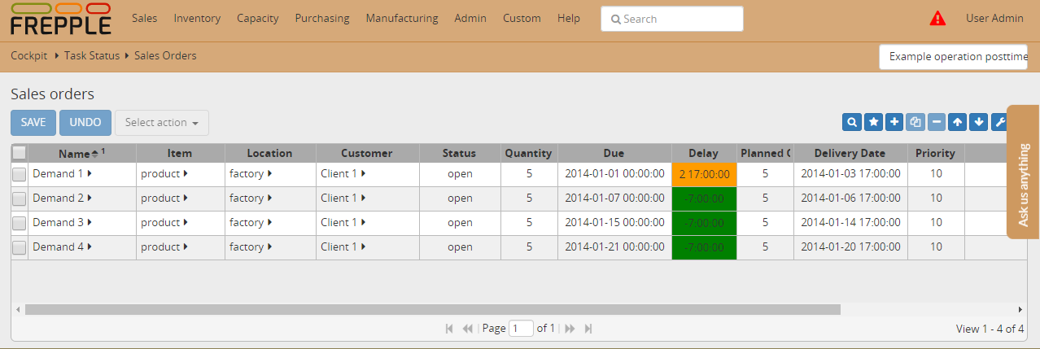Check the Demand 1 row checkbox

pos(20,174)
